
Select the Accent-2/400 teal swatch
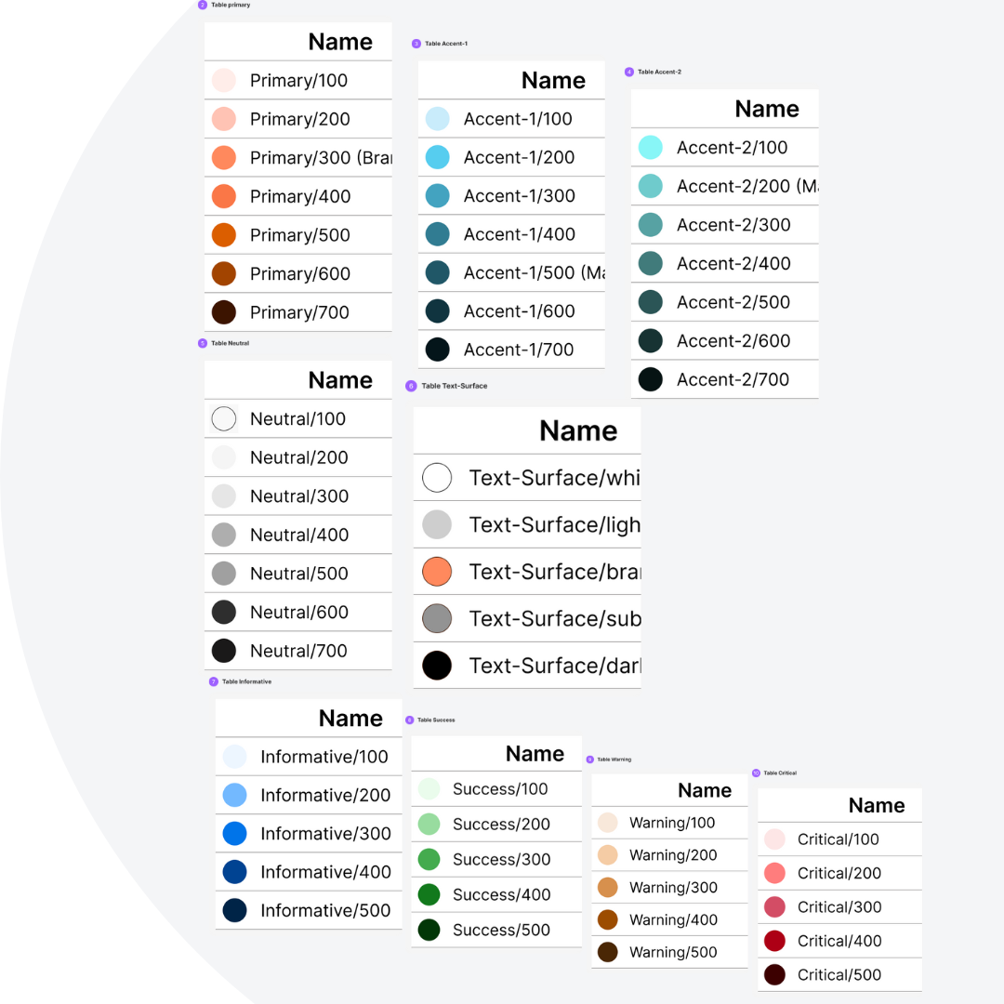pyautogui.click(x=651, y=263)
